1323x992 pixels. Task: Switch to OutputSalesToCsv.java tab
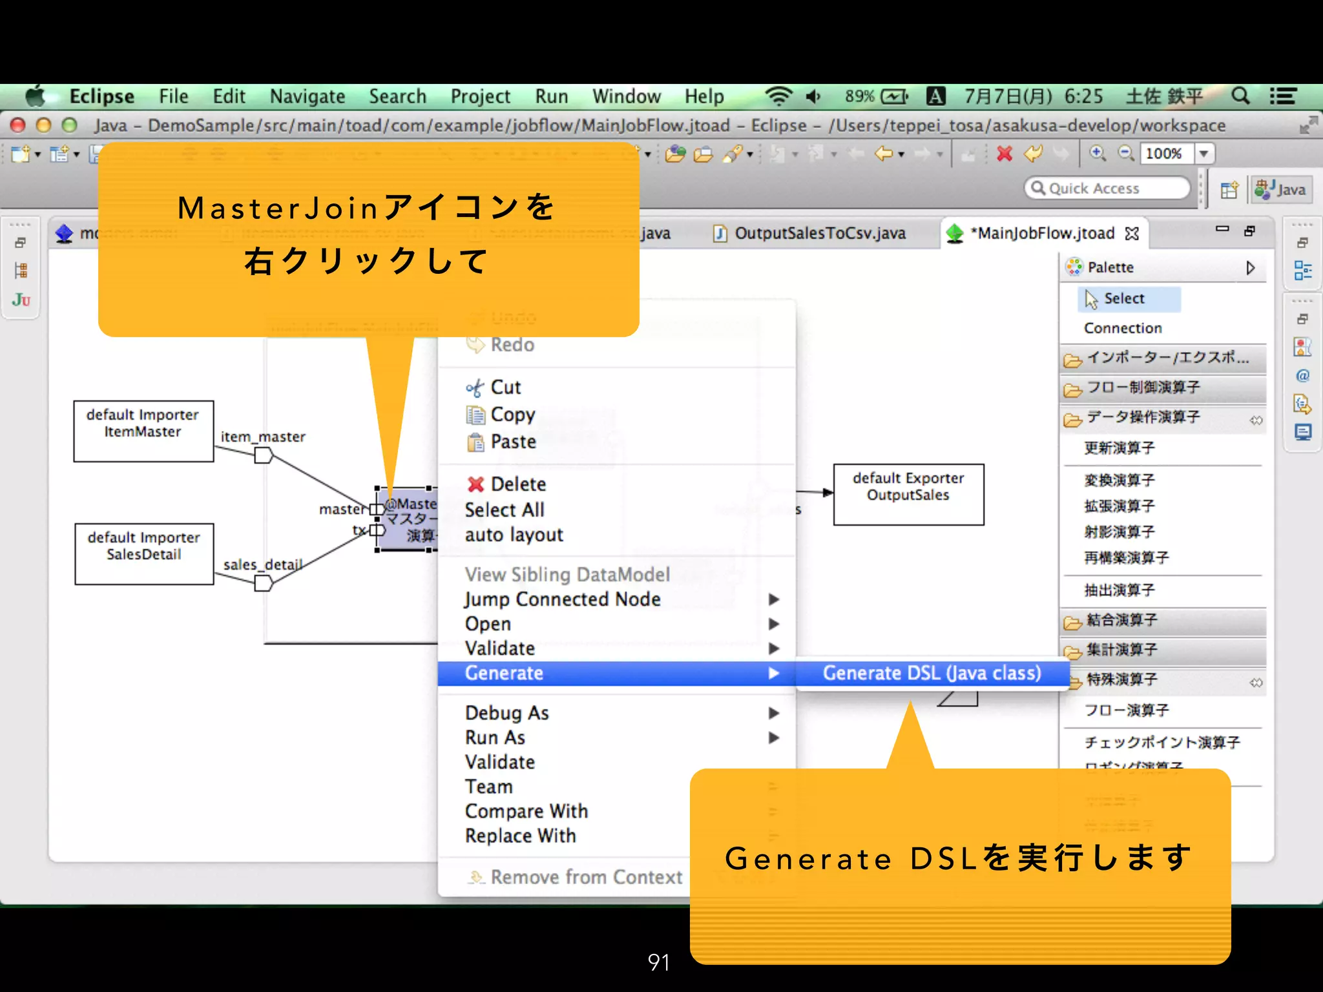click(x=819, y=233)
